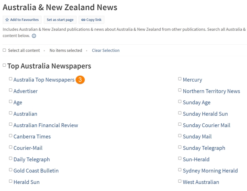Open the West Australian link
Screen dimensions: 247x191
[x=201, y=182]
